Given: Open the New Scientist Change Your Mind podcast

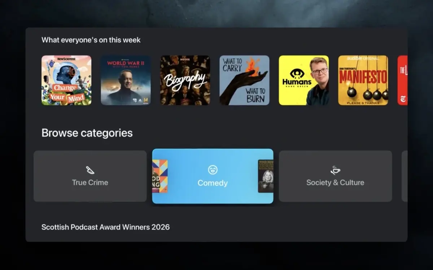Looking at the screenshot, I should 66,80.
